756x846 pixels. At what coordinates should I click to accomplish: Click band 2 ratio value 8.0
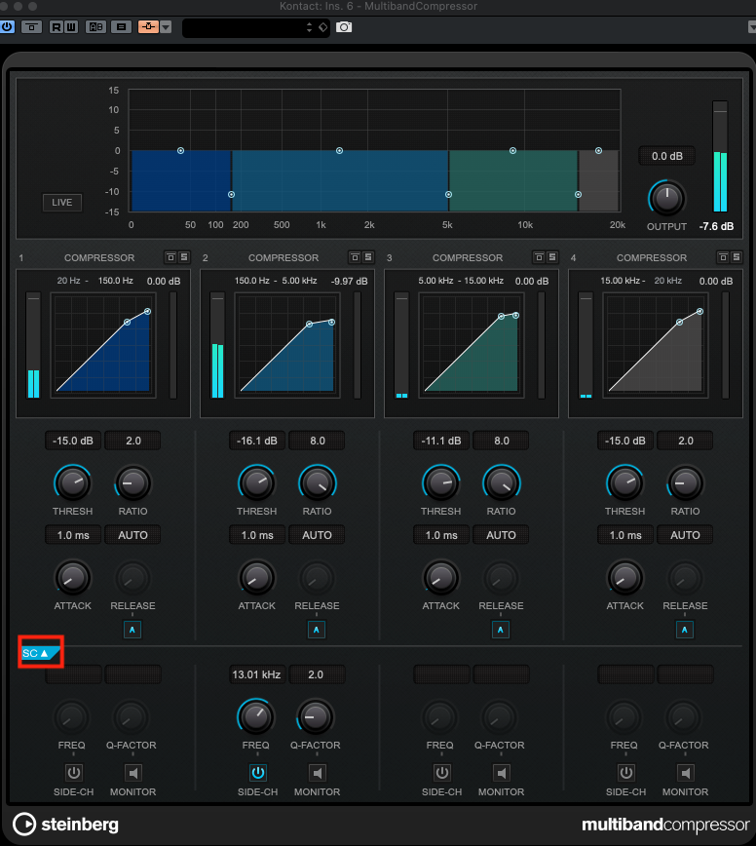pos(317,441)
